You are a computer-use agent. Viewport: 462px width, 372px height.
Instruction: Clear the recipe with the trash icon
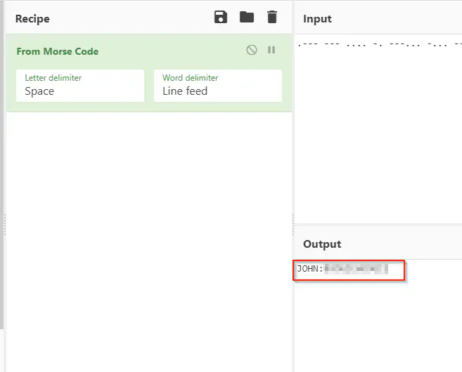(271, 18)
